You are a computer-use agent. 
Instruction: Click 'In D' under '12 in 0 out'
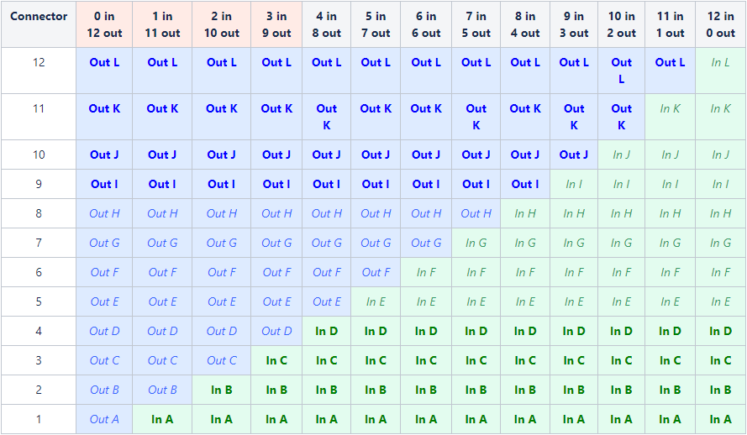point(720,331)
